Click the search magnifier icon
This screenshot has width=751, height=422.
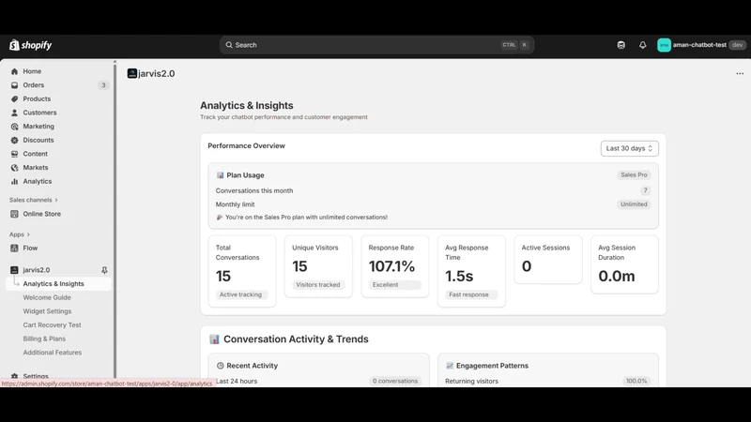(229, 45)
